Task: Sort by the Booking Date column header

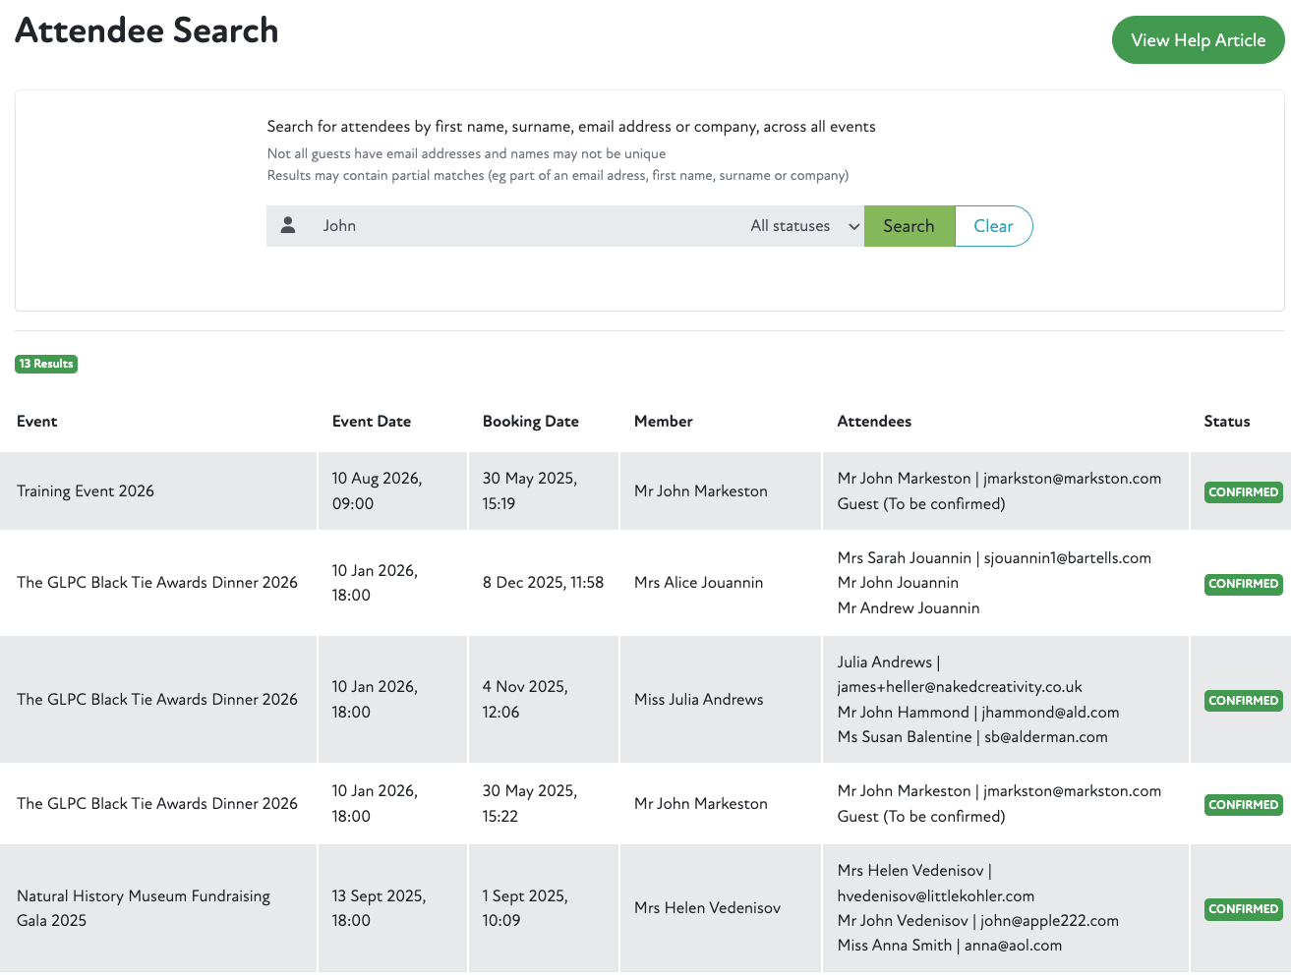Action: pyautogui.click(x=530, y=421)
